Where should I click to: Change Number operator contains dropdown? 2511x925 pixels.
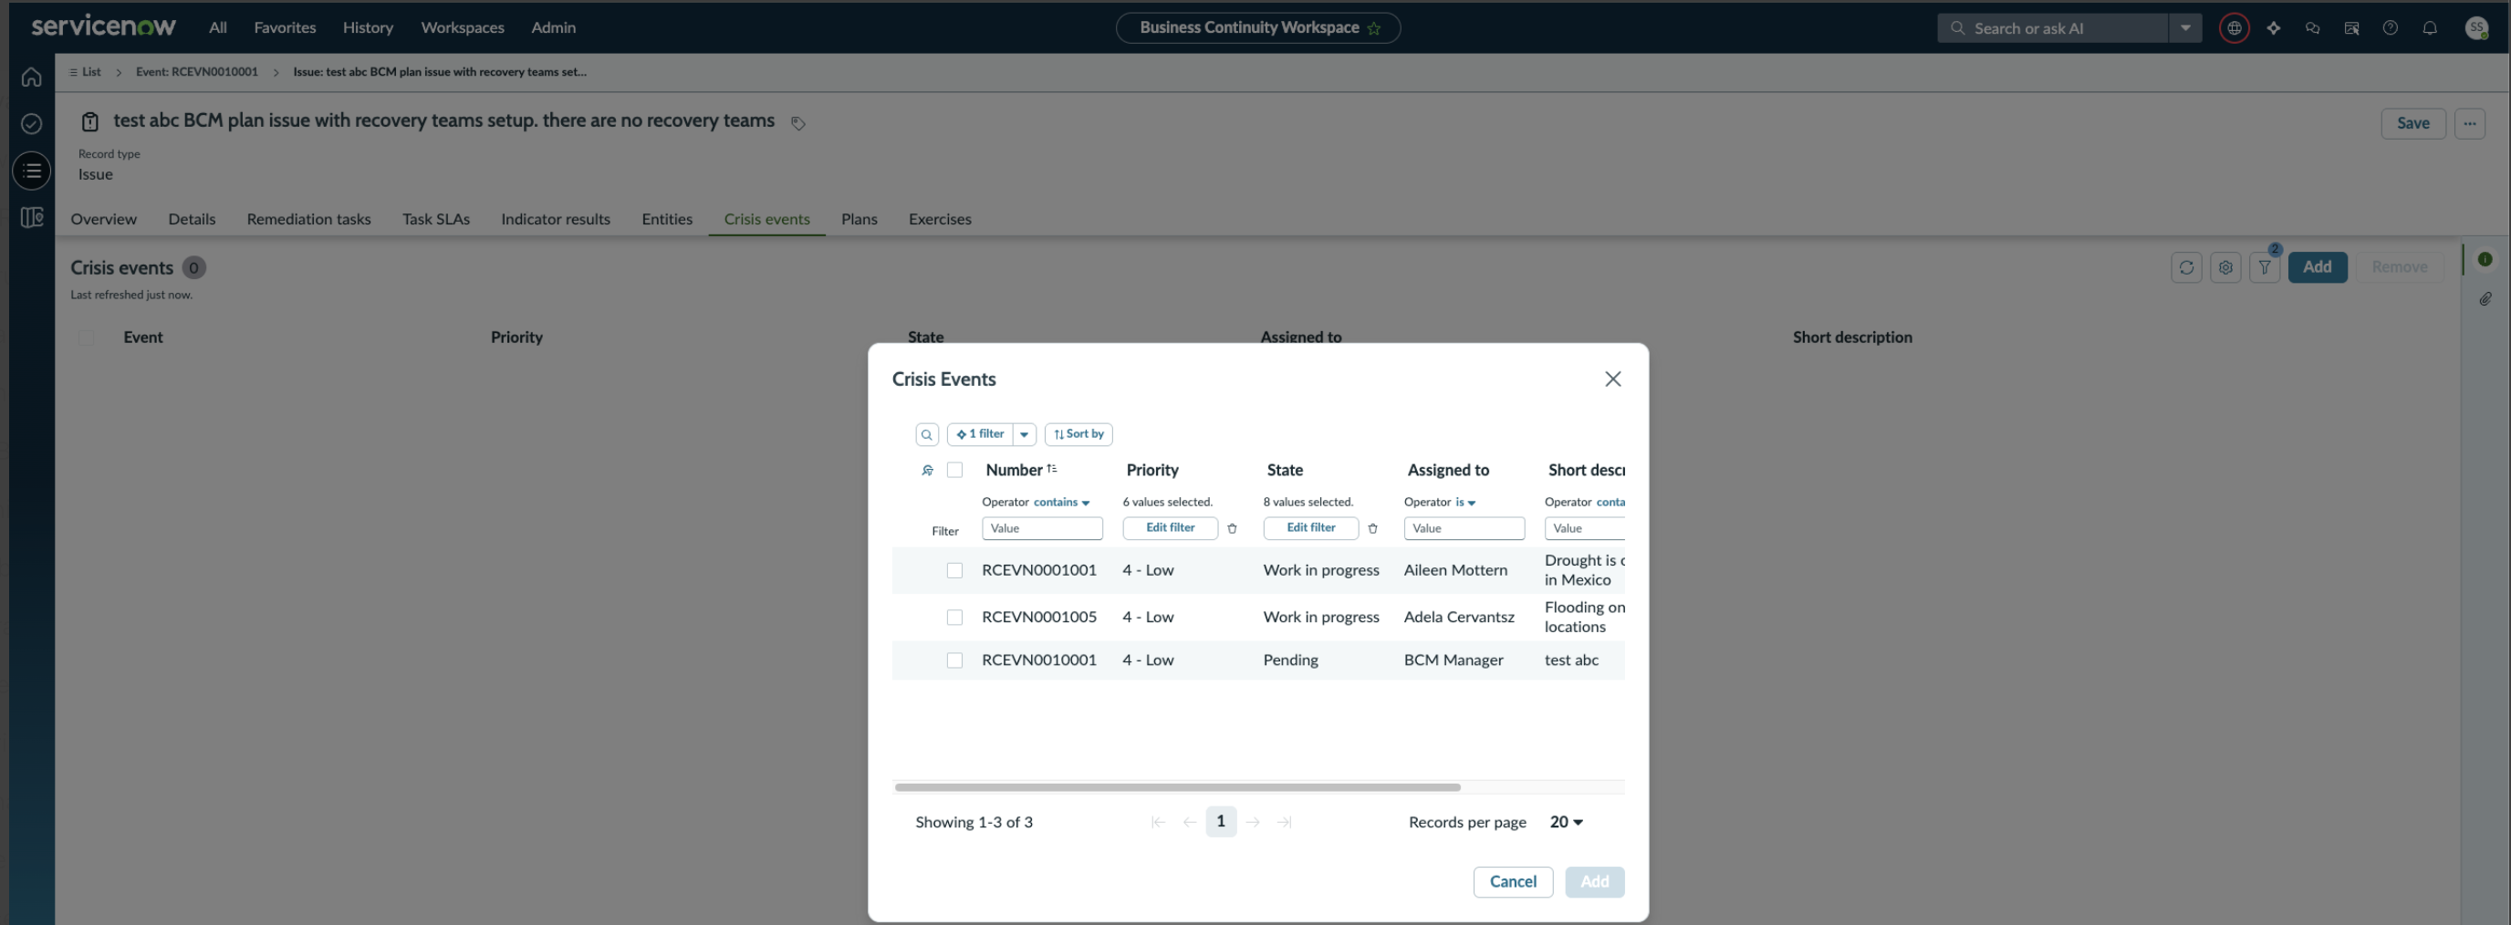pos(1060,502)
